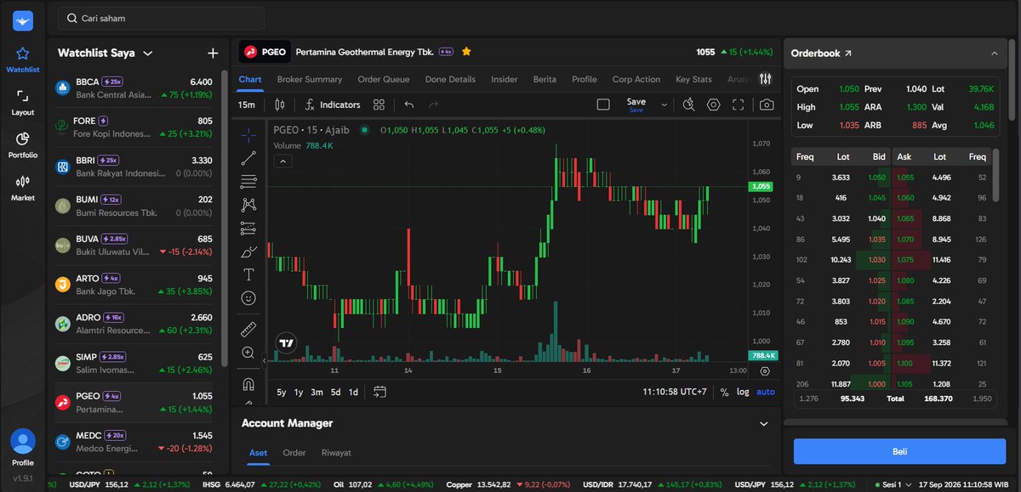Undo last chart action
The width and height of the screenshot is (1021, 492).
coord(409,105)
